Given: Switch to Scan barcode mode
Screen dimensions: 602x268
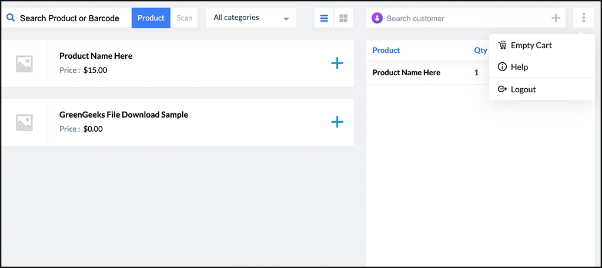Looking at the screenshot, I should (185, 18).
